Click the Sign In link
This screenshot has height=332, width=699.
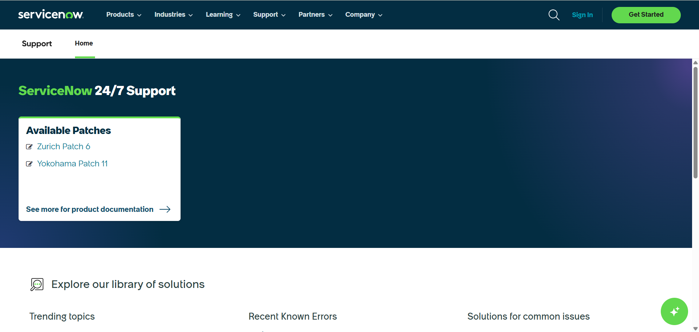(582, 15)
